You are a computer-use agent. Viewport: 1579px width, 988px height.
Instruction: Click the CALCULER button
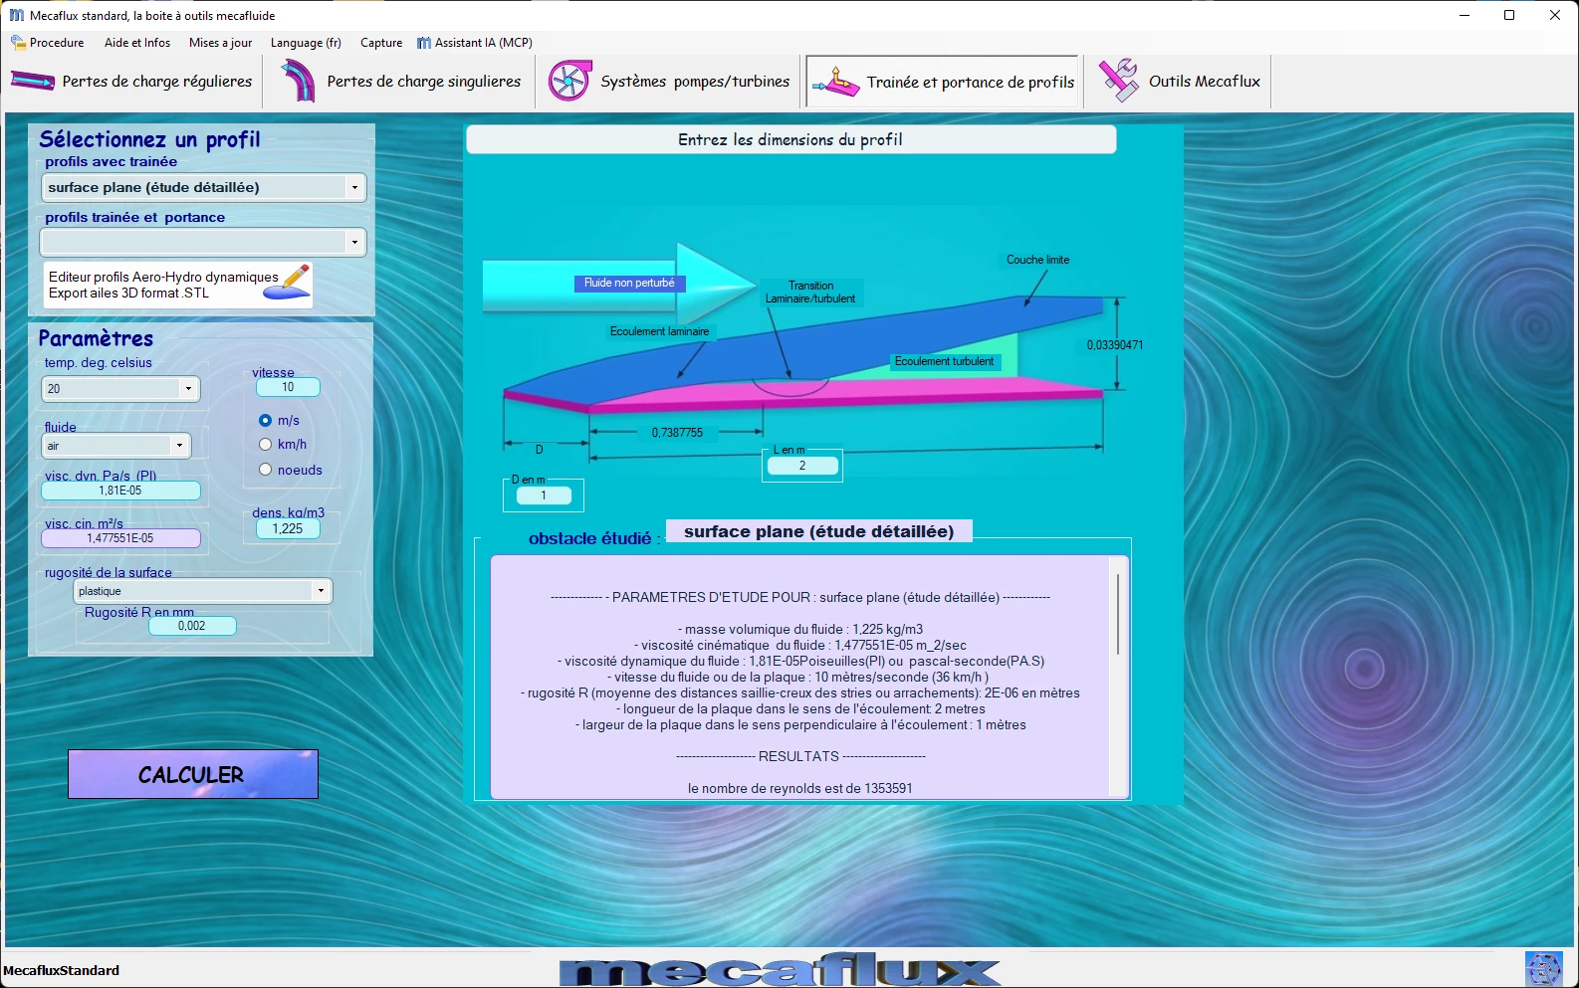point(193,774)
